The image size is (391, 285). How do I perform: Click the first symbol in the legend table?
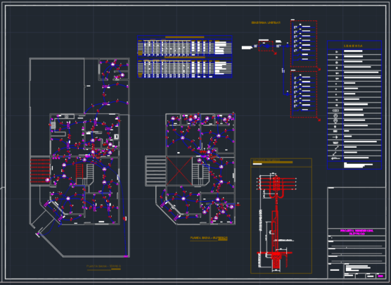click(x=335, y=51)
